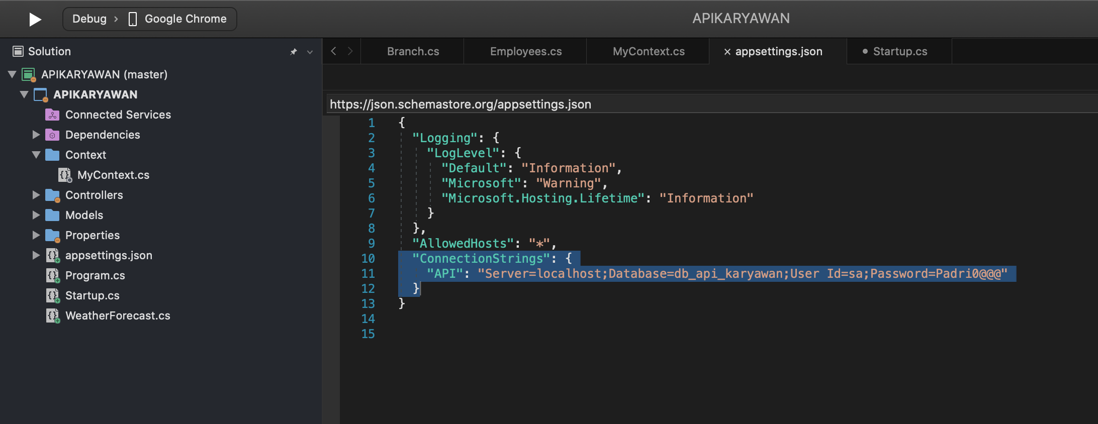Click line number 15 in the gutter
This screenshot has width=1098, height=424.
click(368, 334)
